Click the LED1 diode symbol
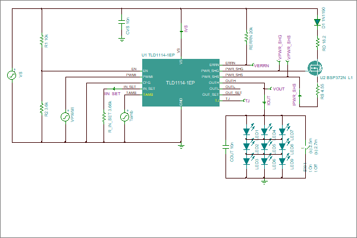This screenshot has height=238, width=357. (x=247, y=131)
